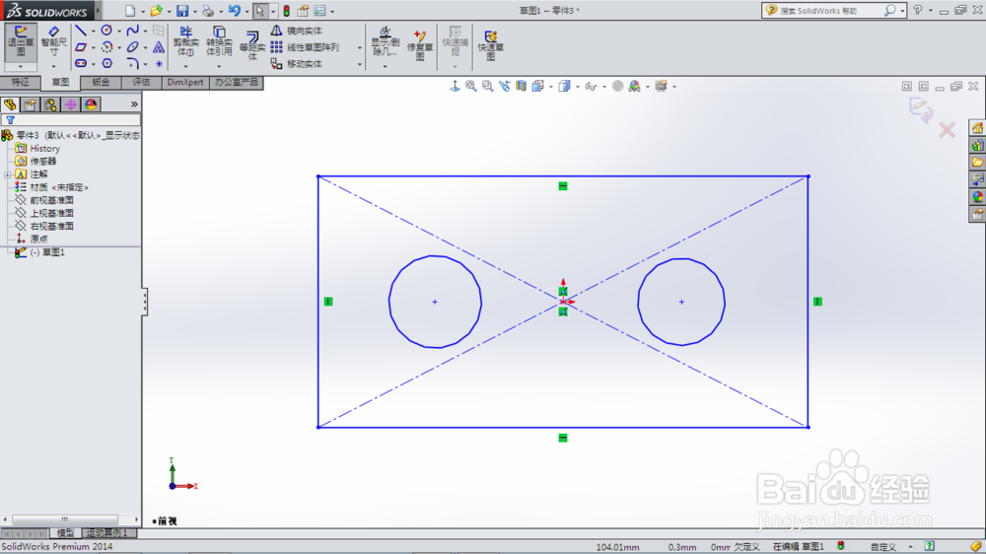Select the Straight Slot tool
Screen dimensions: 986x554
(81, 63)
